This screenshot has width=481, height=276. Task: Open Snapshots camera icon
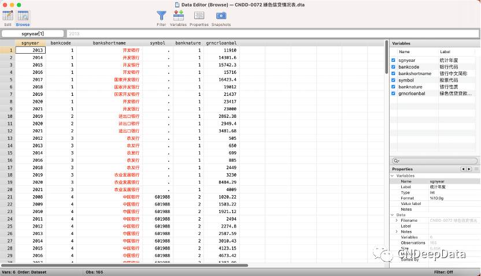[221, 16]
